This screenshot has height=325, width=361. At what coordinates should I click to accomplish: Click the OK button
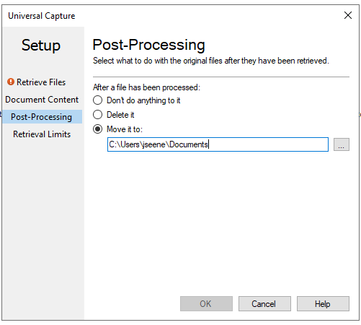206,303
